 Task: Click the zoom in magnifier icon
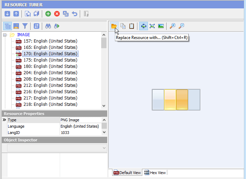[x=173, y=26]
